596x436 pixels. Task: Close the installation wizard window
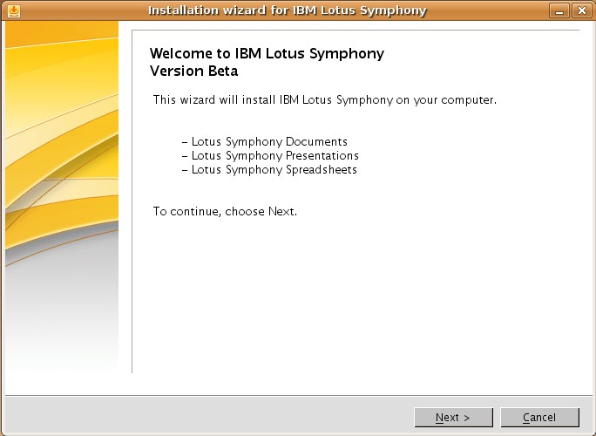[581, 10]
